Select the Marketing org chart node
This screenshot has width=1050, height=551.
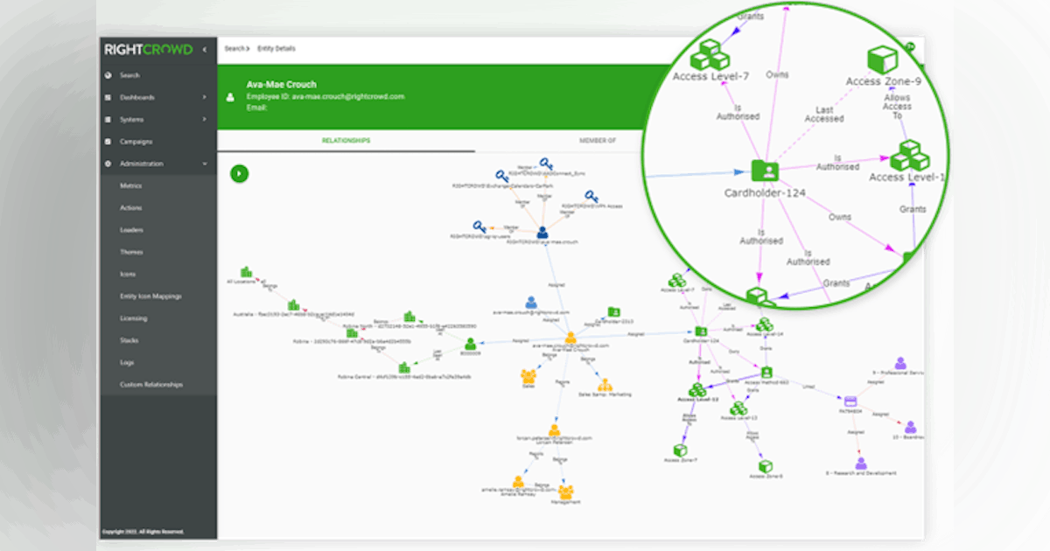(x=604, y=385)
